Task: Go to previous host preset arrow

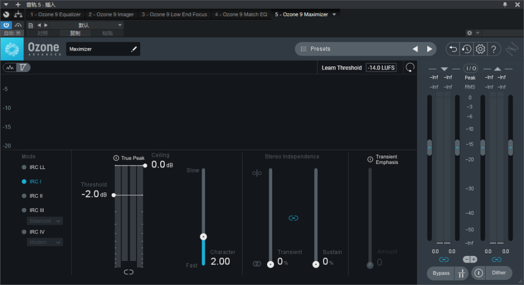Action: coord(39,25)
